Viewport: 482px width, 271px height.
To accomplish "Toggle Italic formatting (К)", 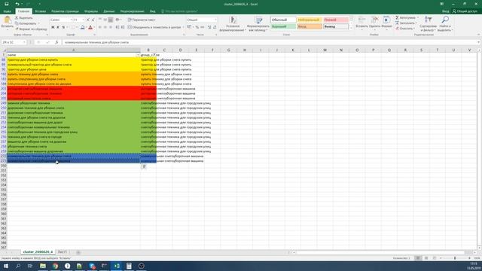I will click(x=58, y=27).
